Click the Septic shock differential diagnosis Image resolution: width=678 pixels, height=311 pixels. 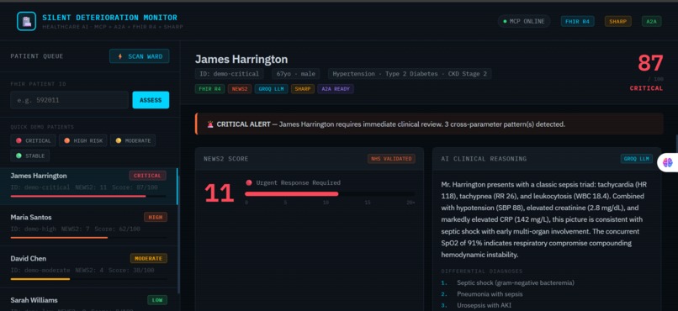click(x=516, y=283)
